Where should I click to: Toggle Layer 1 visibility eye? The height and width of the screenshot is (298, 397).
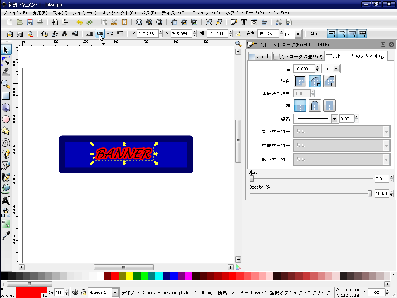tap(75, 293)
